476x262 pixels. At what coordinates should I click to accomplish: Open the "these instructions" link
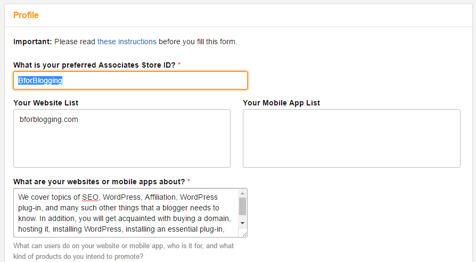pyautogui.click(x=127, y=42)
